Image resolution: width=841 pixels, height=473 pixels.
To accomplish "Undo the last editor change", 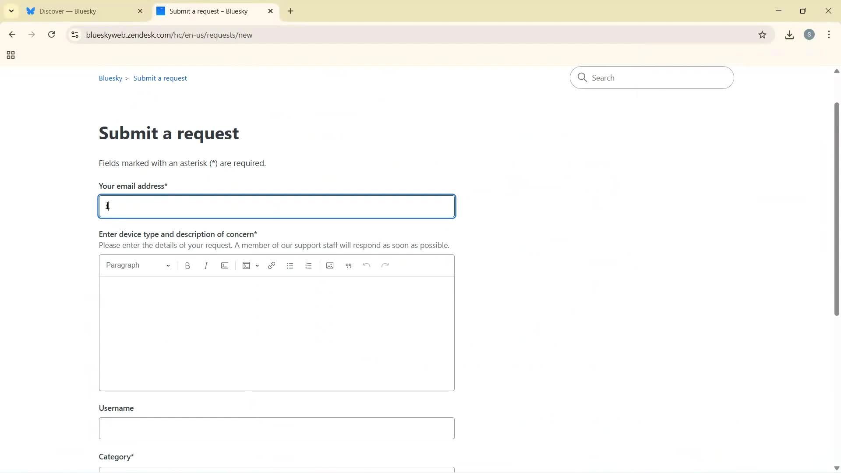I will point(367,265).
